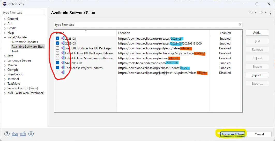Uncheck the SAP 2023-03 site checkbox

tap(57, 63)
